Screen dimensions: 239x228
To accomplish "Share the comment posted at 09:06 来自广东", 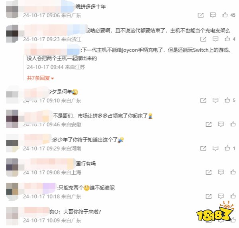I will [201, 15].
